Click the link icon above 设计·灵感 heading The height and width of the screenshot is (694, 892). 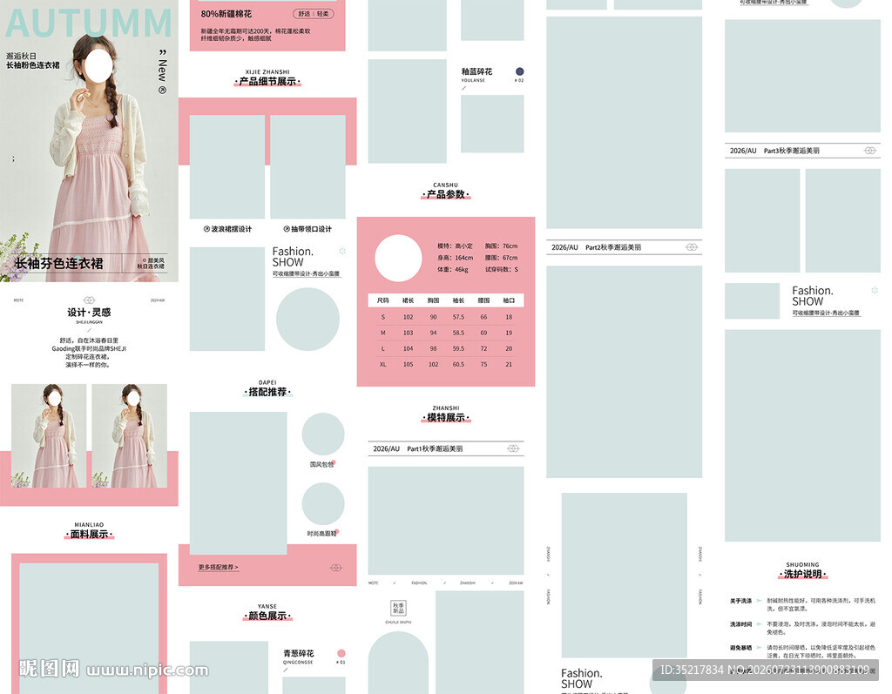90,300
